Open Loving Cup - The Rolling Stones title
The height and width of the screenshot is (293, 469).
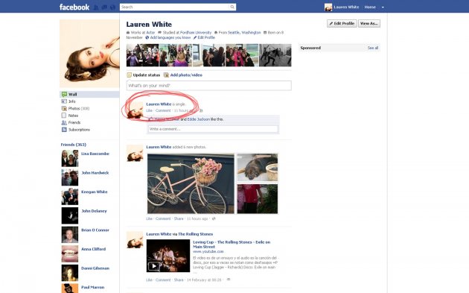point(232,245)
